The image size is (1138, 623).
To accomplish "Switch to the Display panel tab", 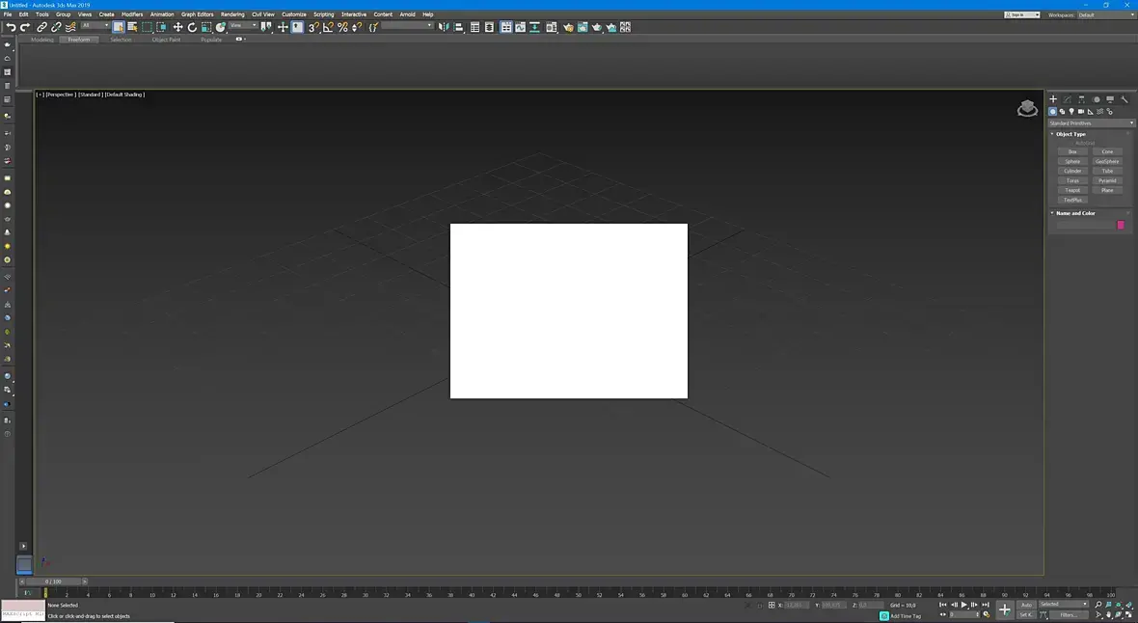I will point(1110,98).
